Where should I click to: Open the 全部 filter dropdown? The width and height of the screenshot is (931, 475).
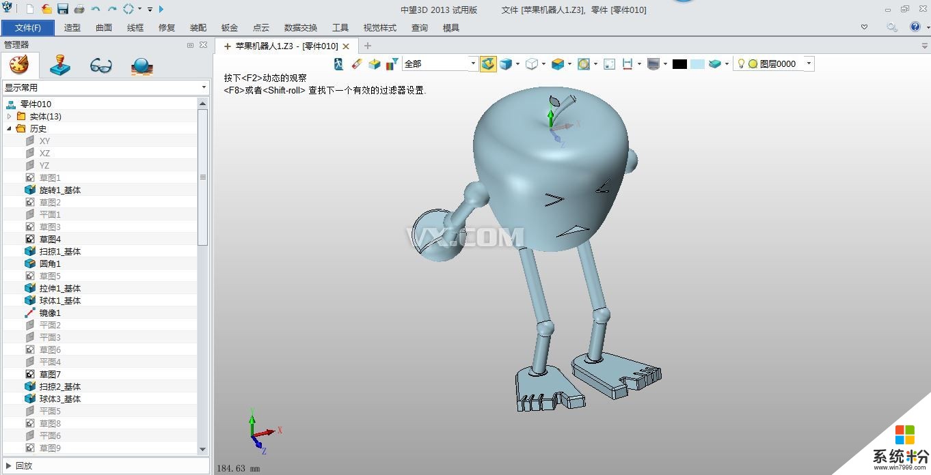(x=472, y=63)
